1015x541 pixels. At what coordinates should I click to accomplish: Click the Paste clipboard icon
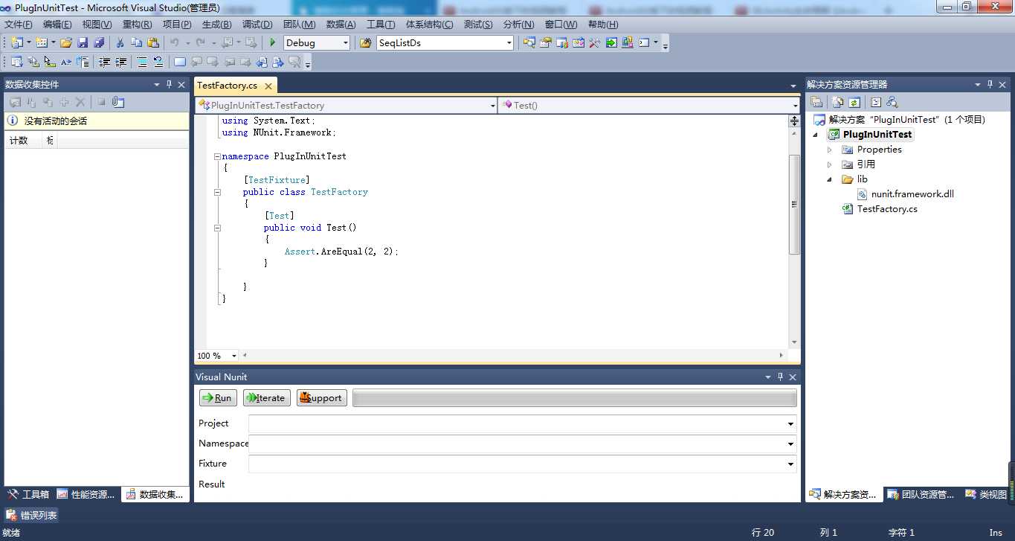point(153,42)
